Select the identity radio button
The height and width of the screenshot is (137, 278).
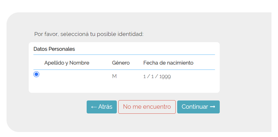click(x=36, y=74)
